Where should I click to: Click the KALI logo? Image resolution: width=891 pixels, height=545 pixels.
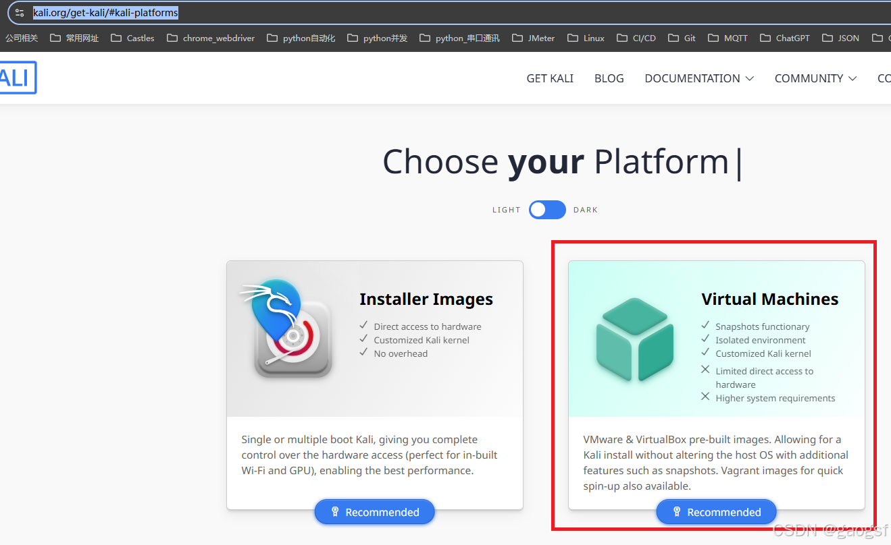(x=18, y=78)
